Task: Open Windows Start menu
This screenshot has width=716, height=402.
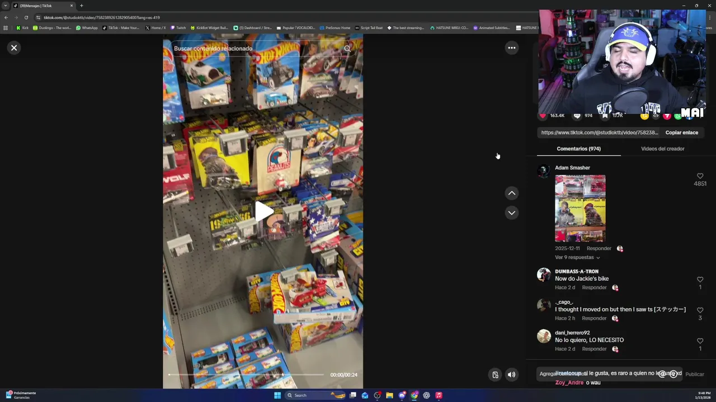Action: tap(277, 395)
